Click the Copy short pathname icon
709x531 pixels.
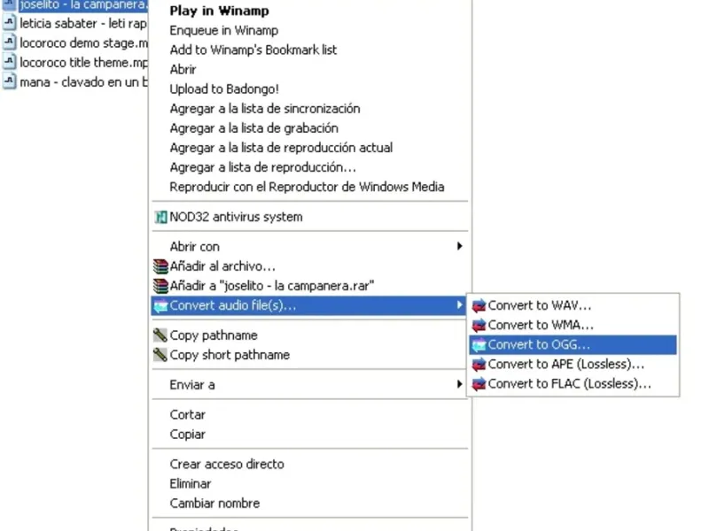pos(160,355)
